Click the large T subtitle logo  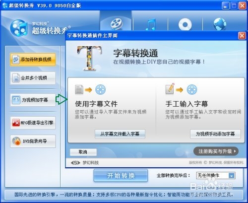89,58
